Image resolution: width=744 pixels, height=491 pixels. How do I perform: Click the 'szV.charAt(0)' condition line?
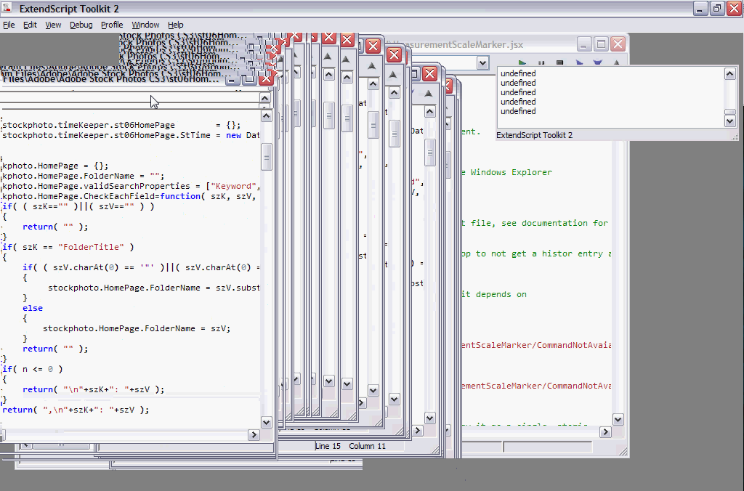[142, 267]
